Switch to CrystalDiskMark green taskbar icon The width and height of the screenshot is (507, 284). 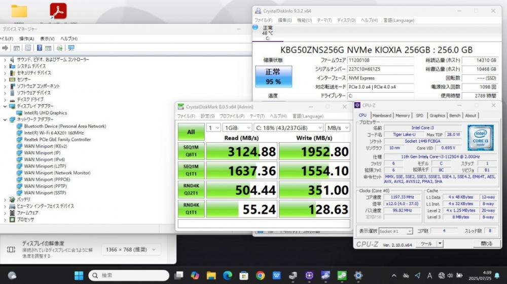(342, 275)
